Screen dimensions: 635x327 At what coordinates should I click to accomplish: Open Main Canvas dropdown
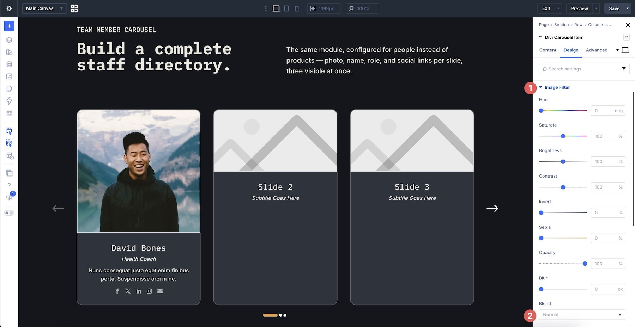pos(44,8)
